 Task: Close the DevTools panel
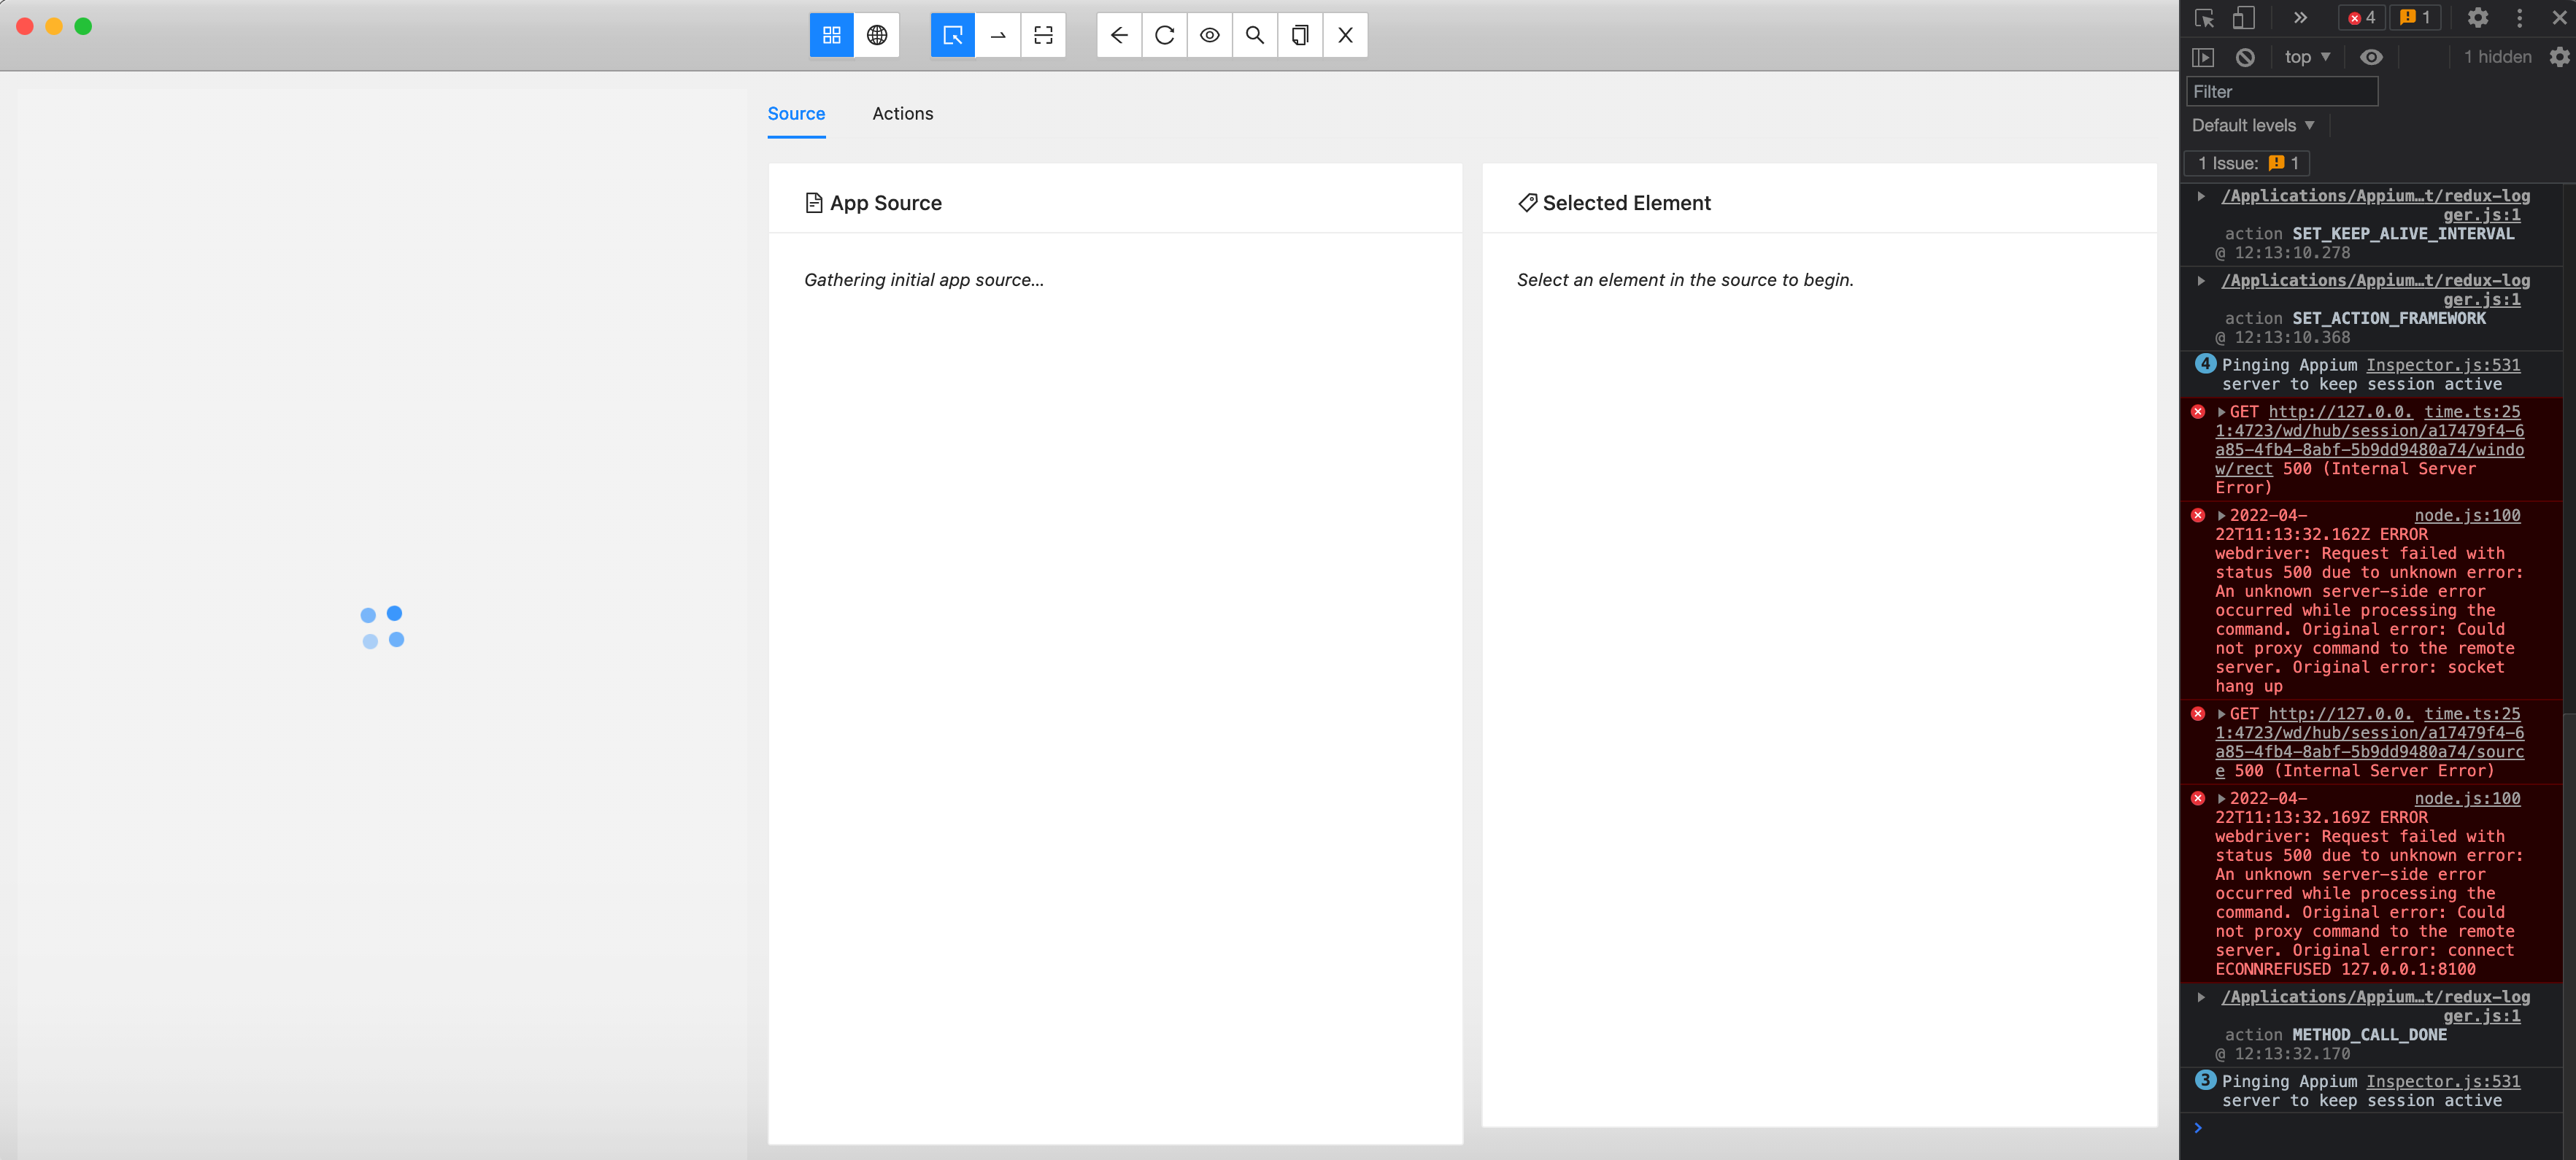pos(2559,18)
